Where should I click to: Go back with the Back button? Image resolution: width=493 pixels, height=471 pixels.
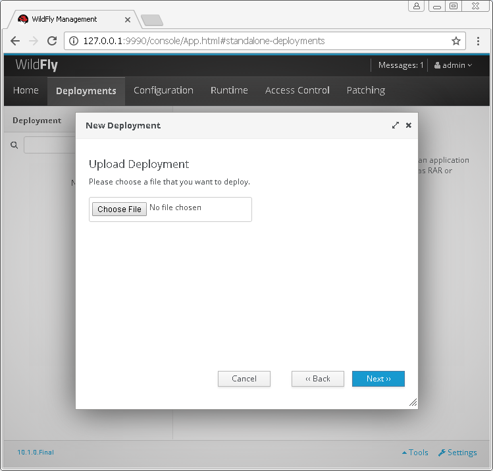[x=318, y=379]
